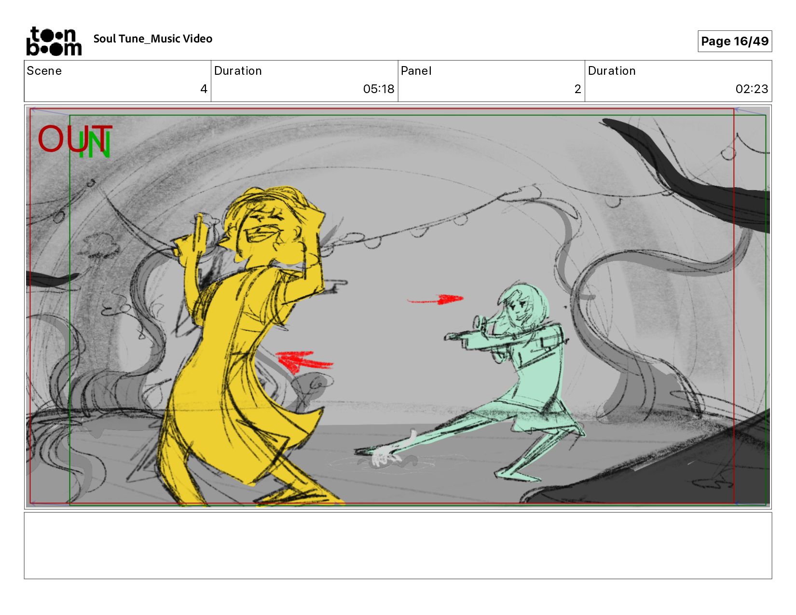Click the red 'OUT' camera label
The width and height of the screenshot is (796, 615).
click(x=75, y=139)
